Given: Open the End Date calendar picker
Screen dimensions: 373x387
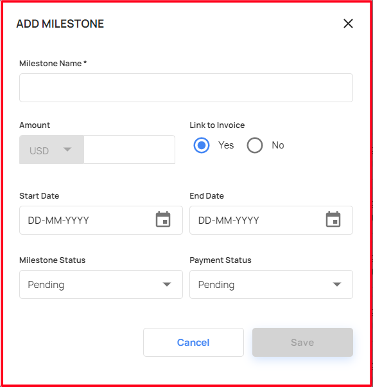Looking at the screenshot, I should coord(333,219).
